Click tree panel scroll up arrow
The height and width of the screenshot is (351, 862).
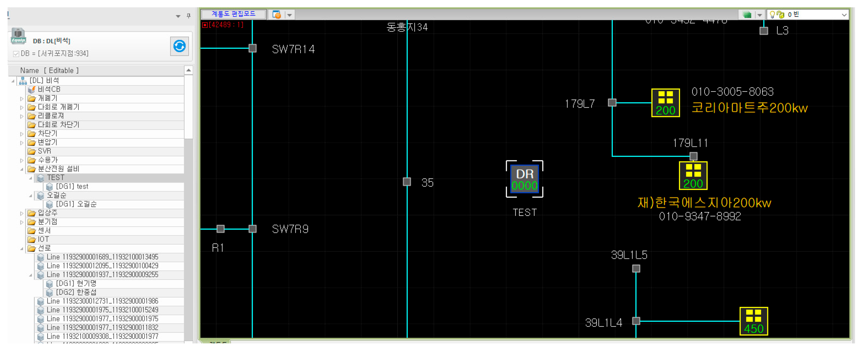188,70
